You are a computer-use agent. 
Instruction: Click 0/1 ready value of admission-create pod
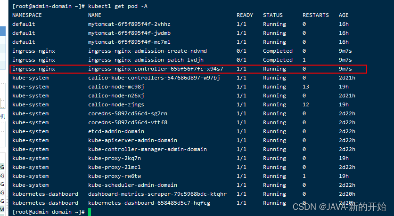tap(241, 51)
